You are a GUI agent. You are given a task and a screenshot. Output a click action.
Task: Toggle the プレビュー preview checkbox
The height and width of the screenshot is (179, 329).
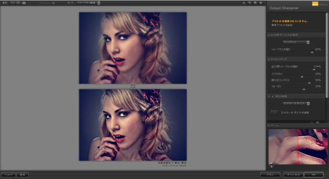click(53, 3)
